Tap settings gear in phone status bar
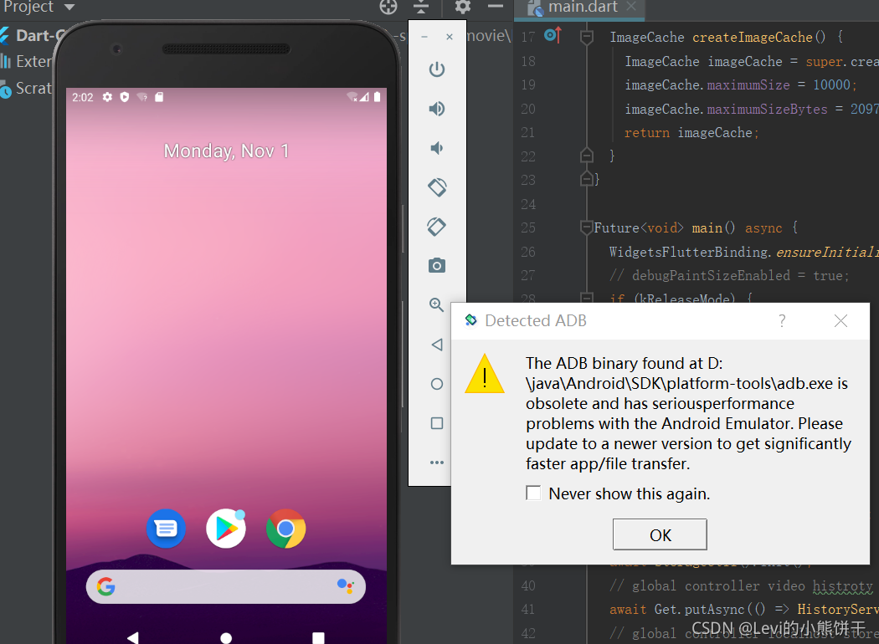Image resolution: width=879 pixels, height=644 pixels. click(107, 97)
